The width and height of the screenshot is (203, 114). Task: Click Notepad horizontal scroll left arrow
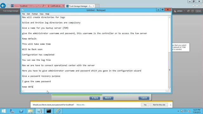pos(23,91)
